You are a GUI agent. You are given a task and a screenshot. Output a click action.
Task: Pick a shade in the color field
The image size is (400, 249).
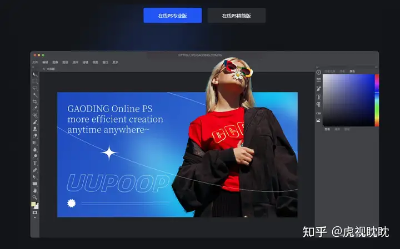pyautogui.click(x=348, y=100)
